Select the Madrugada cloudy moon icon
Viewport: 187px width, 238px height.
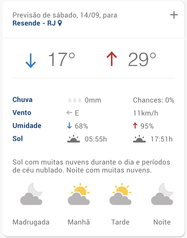point(31,194)
